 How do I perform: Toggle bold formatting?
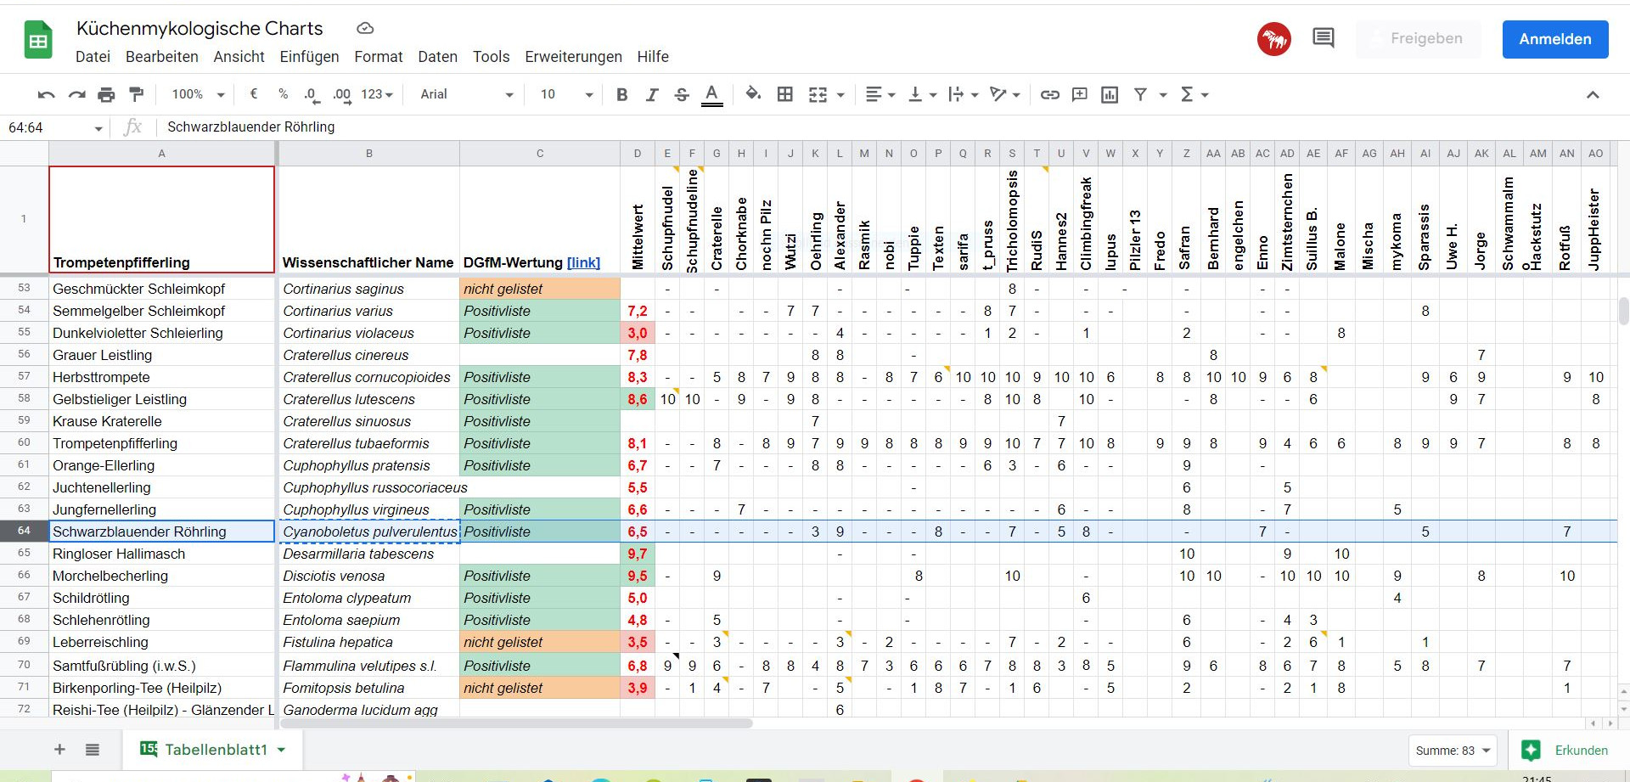[x=621, y=94]
